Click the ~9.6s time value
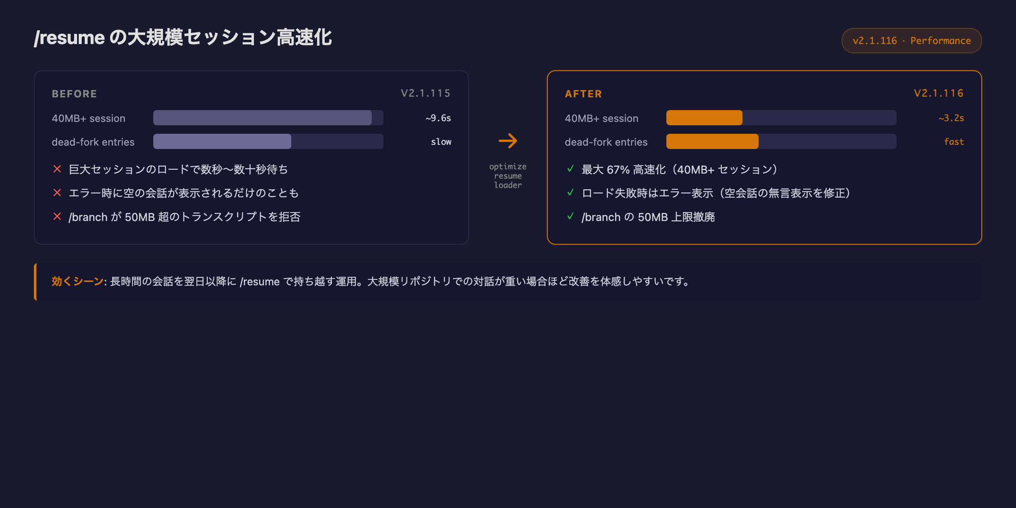This screenshot has height=508, width=1016. [x=439, y=118]
